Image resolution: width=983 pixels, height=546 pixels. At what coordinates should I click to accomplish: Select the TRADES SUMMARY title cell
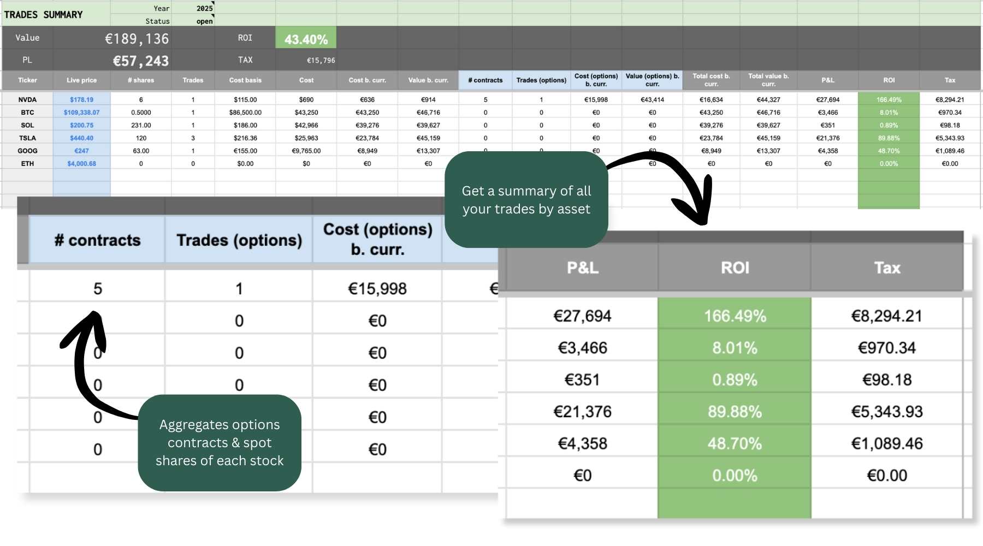[x=44, y=15]
